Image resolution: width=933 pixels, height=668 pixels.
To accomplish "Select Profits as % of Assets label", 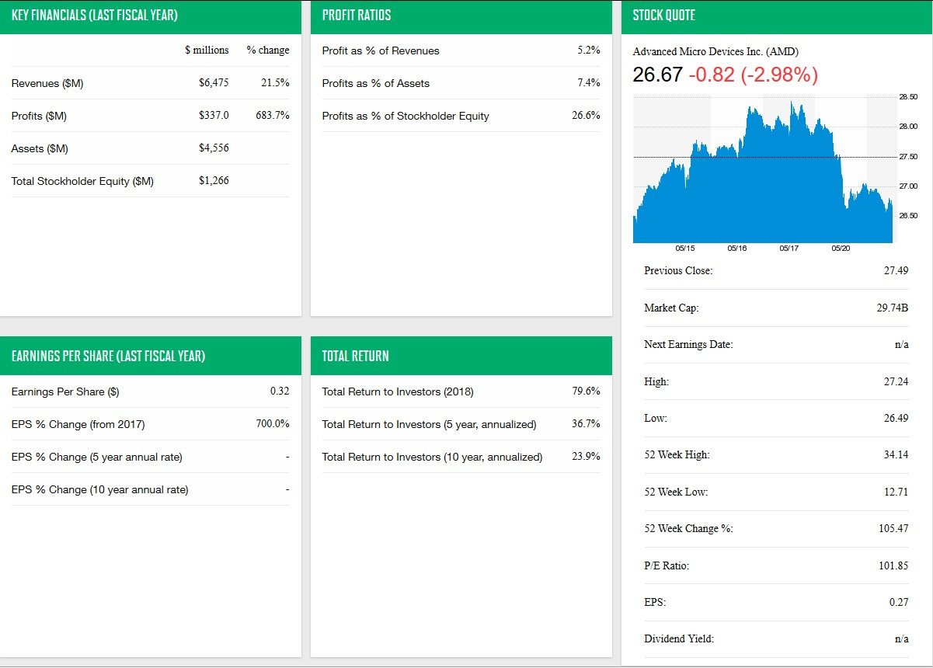I will (376, 84).
